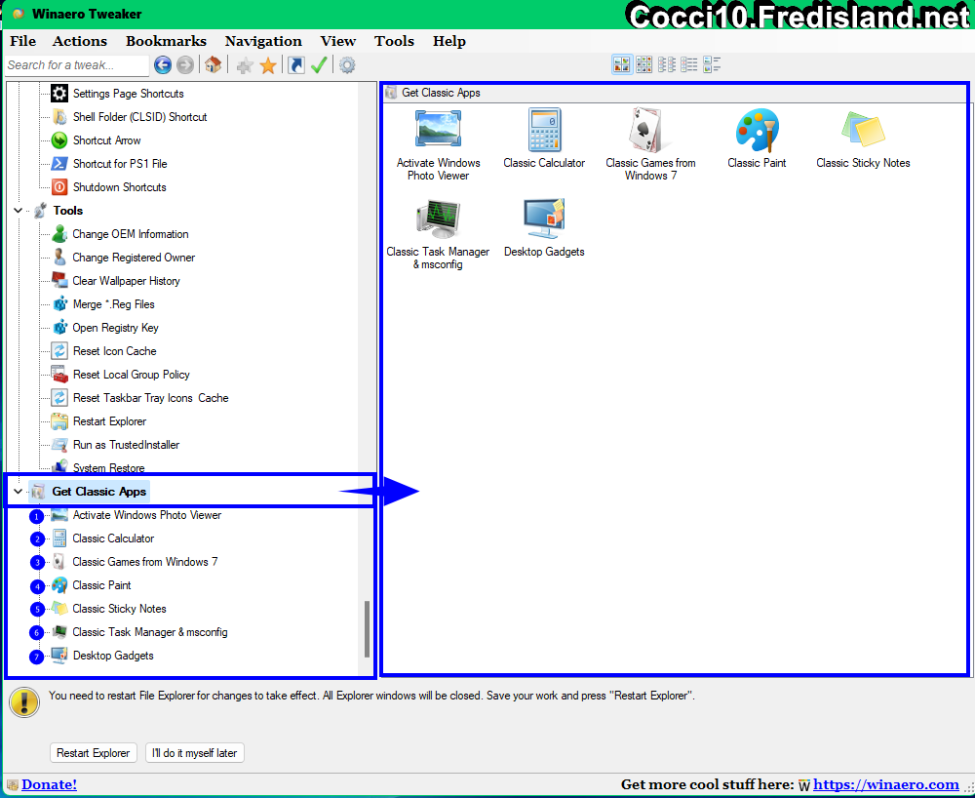
Task: Open the Actions menu
Action: pyautogui.click(x=80, y=41)
